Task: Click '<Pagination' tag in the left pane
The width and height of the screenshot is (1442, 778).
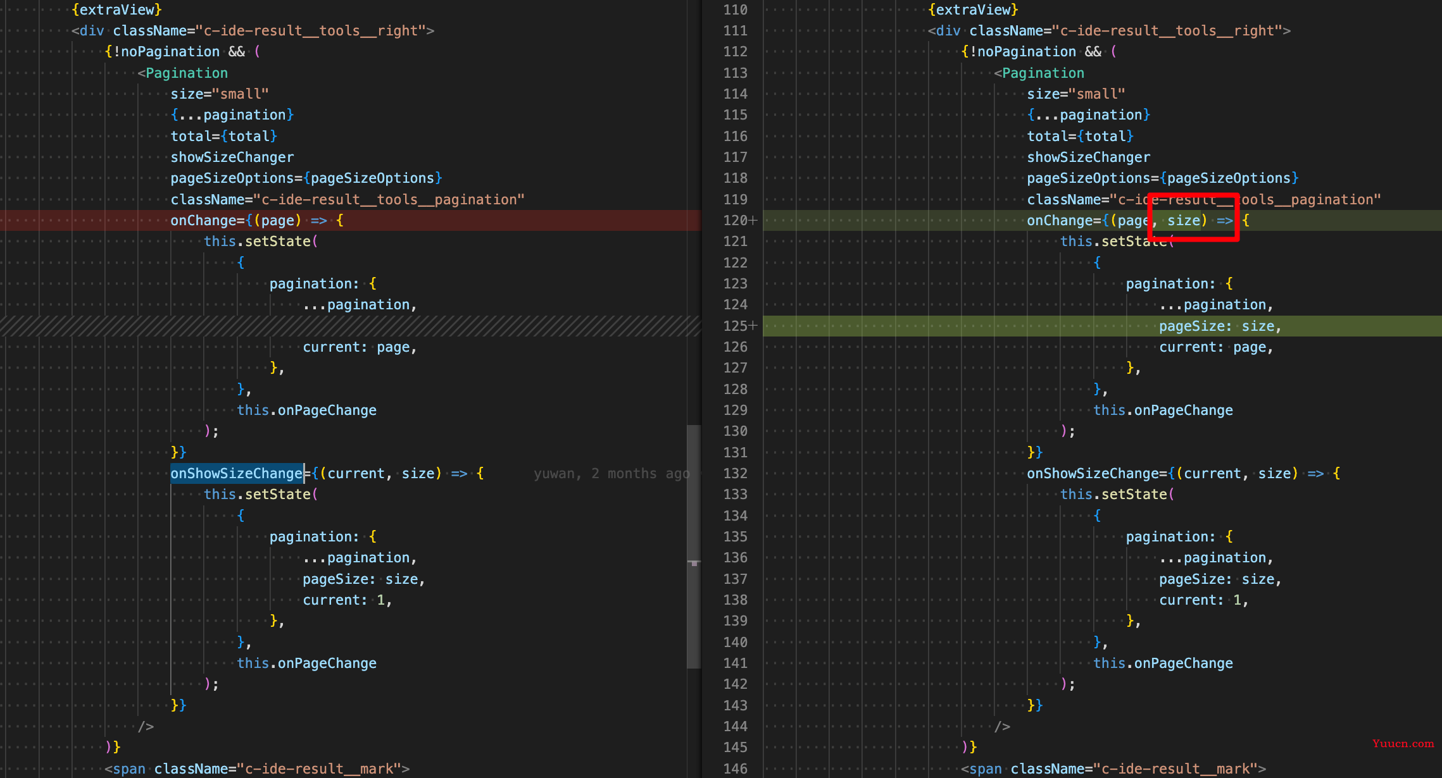Action: coord(183,73)
